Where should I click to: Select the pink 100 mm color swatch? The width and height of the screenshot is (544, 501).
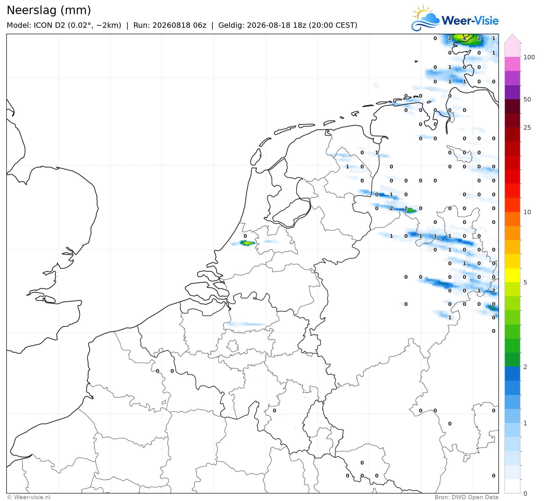pyautogui.click(x=512, y=64)
